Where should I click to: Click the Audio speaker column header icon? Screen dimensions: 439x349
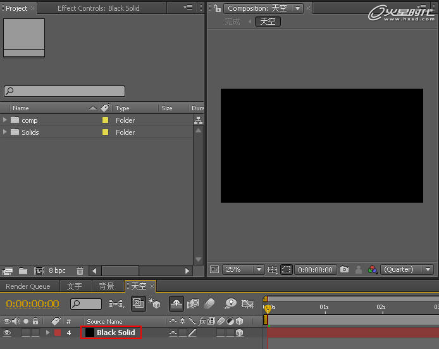[x=16, y=321]
